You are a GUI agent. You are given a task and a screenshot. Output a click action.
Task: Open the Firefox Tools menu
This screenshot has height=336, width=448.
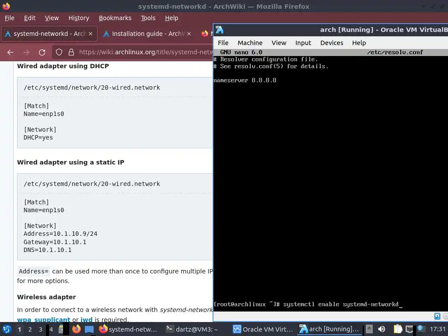coord(148,18)
